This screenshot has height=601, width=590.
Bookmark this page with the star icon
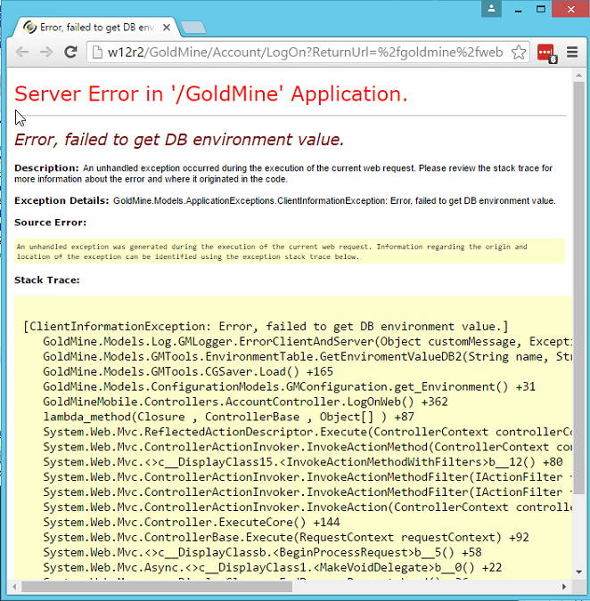point(519,53)
